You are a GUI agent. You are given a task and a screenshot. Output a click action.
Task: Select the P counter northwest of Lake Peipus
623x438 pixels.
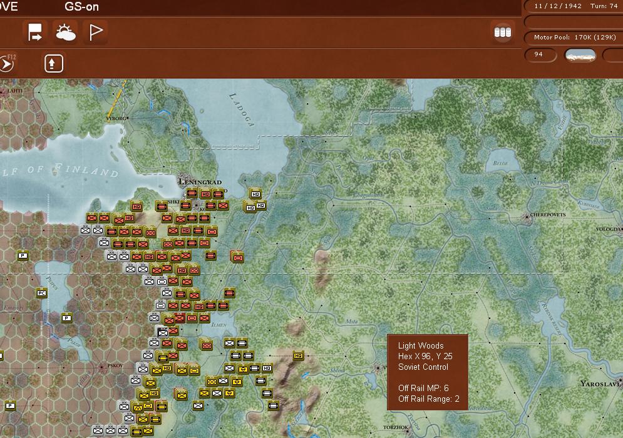click(x=23, y=255)
